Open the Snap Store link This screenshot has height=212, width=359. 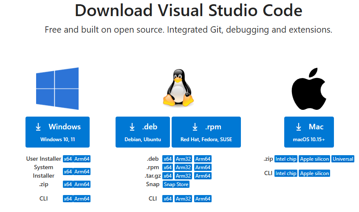click(x=176, y=184)
